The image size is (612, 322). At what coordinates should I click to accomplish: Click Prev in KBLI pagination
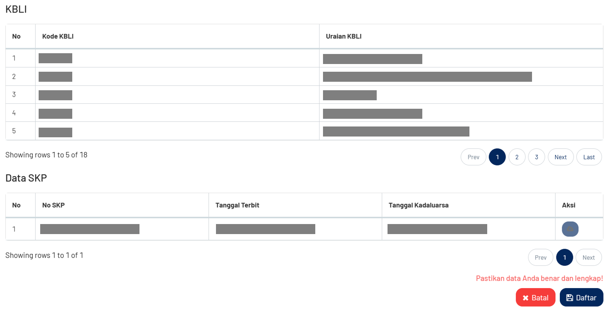[473, 157]
